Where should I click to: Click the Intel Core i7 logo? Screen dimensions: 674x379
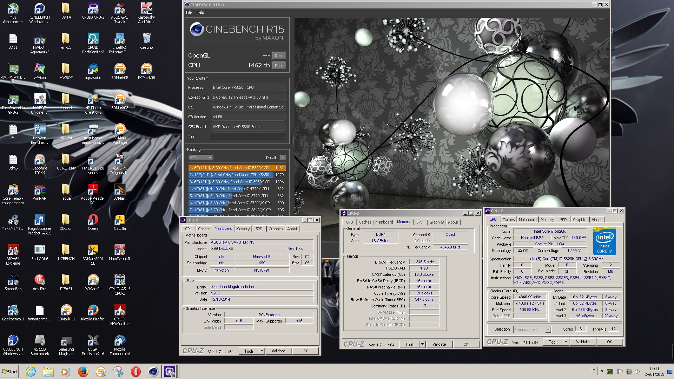coord(604,241)
